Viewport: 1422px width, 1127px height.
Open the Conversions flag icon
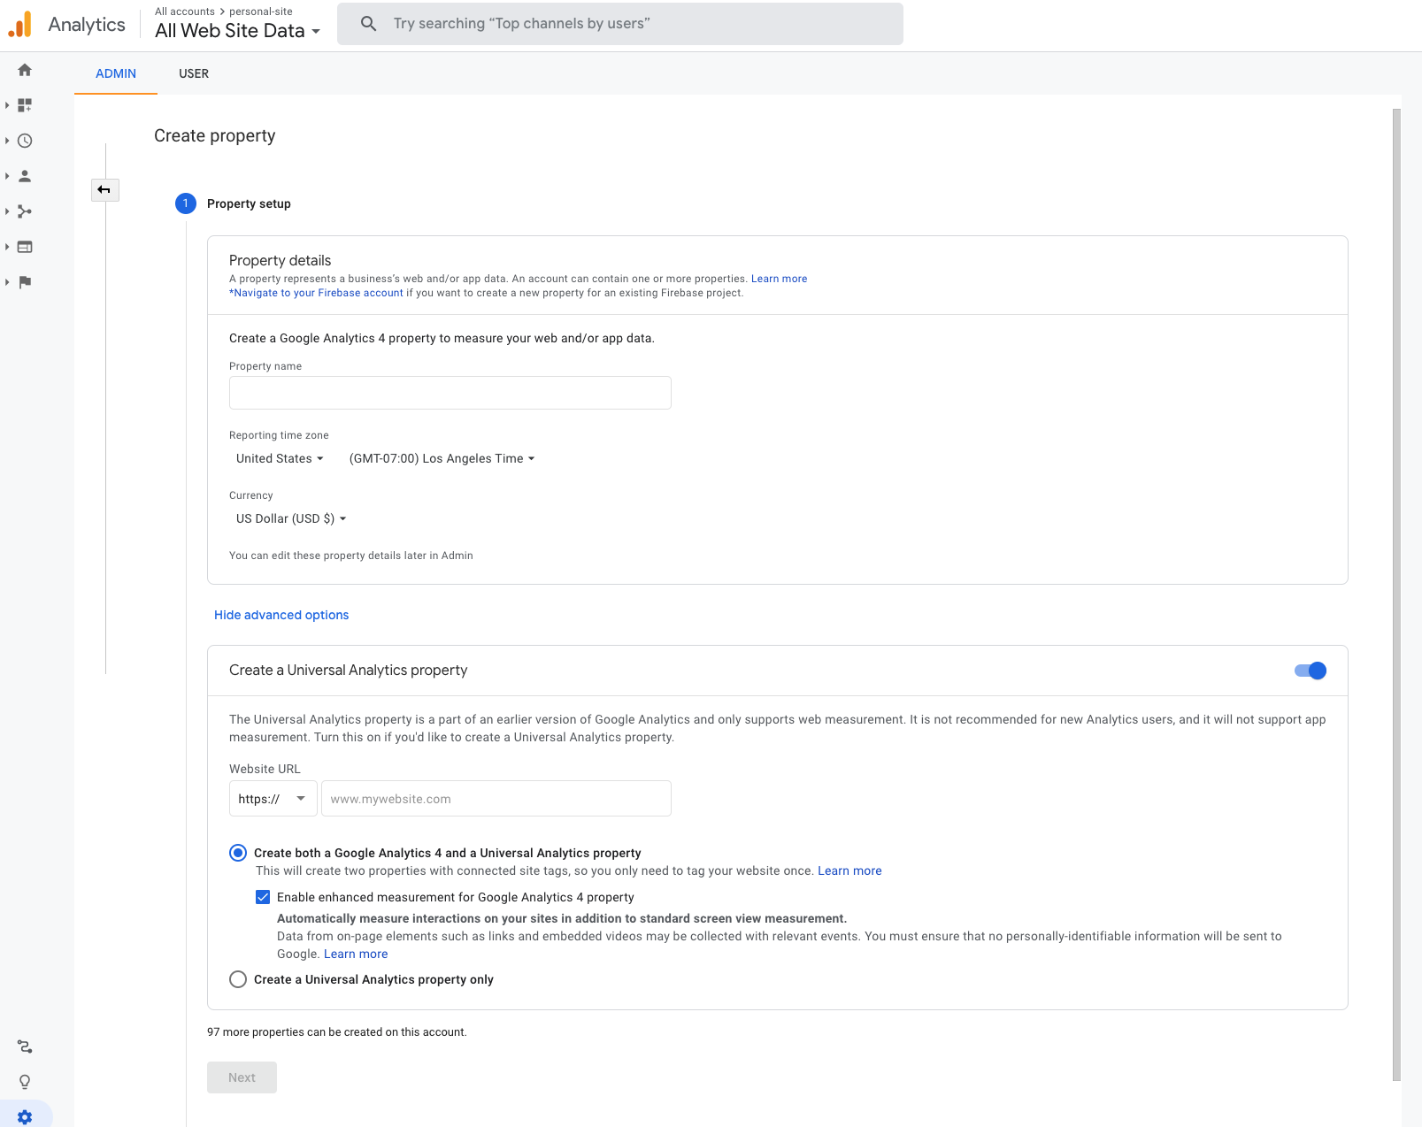[25, 282]
